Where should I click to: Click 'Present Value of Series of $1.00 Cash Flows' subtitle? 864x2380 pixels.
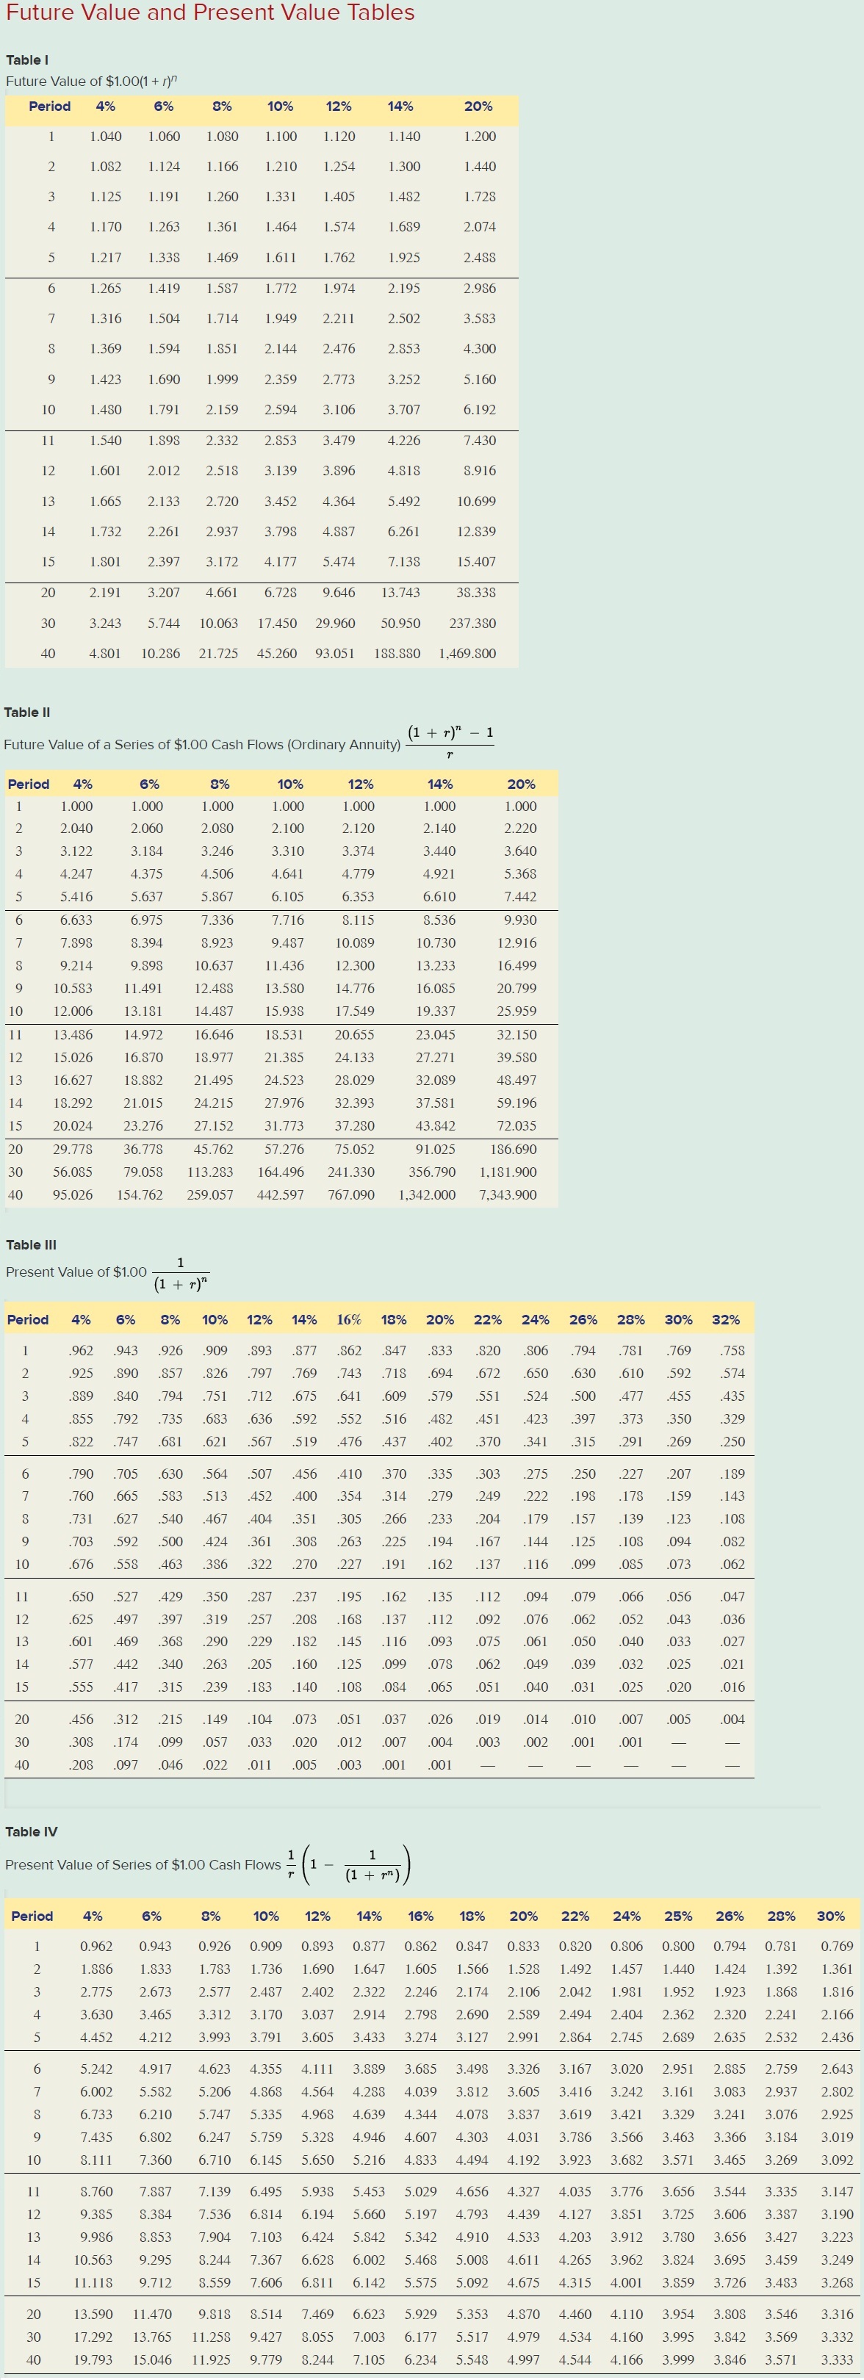pyautogui.click(x=143, y=1864)
